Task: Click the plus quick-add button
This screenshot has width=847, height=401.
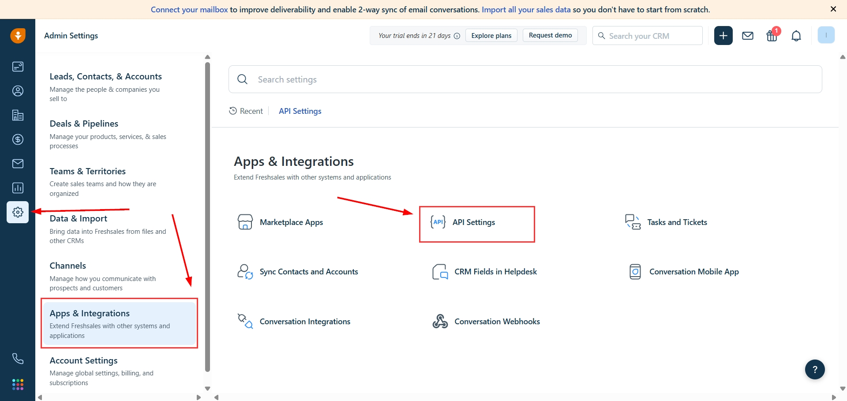Action: 723,36
